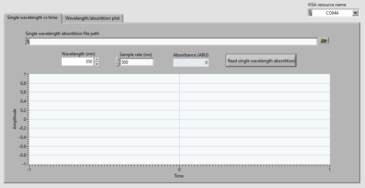Click the path type icon in file path field
Viewport: 365px width, 188px height.
(x=28, y=42)
